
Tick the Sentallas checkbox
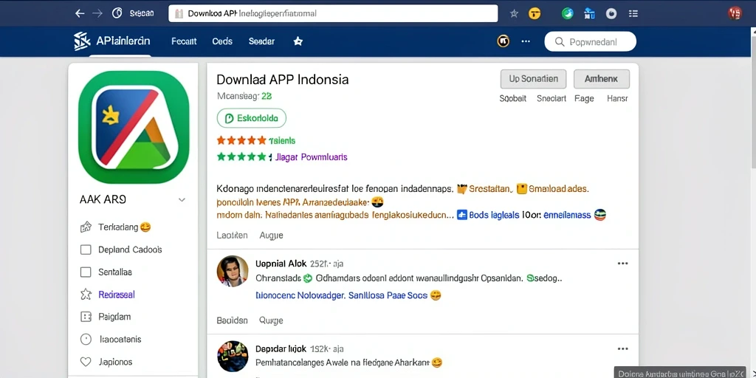click(x=86, y=272)
